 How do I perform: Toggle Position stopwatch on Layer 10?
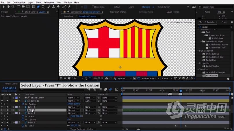pyautogui.click(x=23, y=104)
